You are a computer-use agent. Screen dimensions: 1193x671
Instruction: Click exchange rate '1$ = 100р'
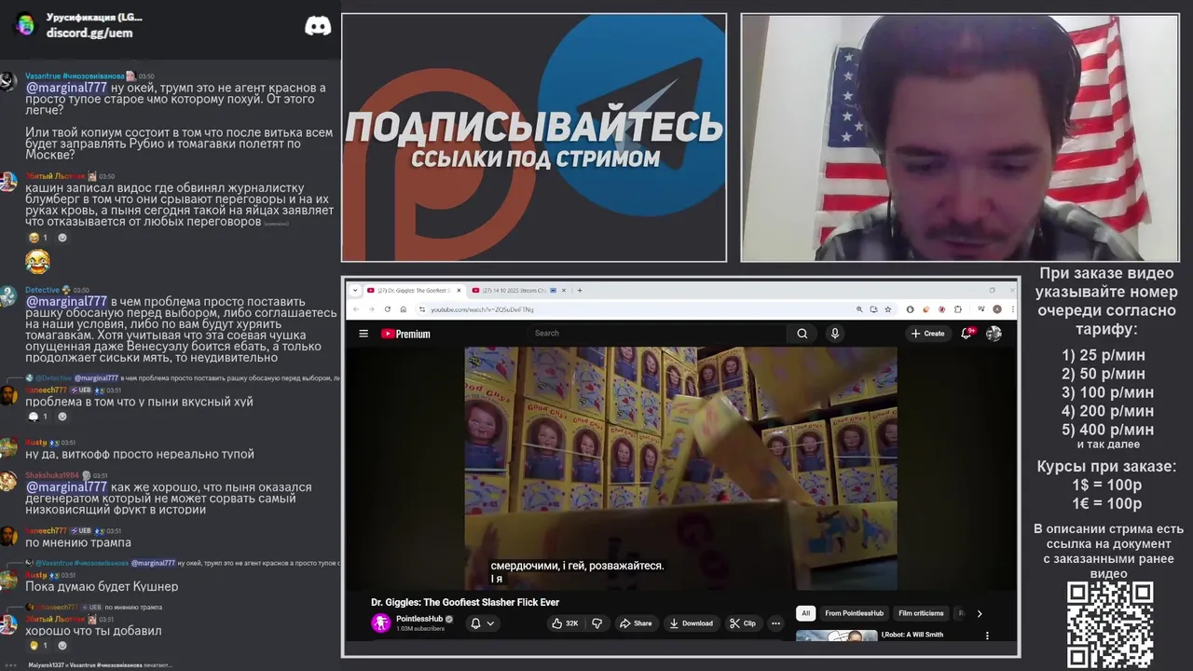[x=1106, y=485]
